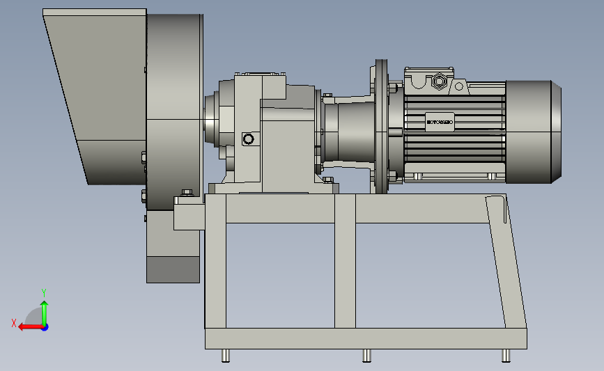This screenshot has height=371, width=604.
Task: Click the red X axis arrow
Action: [x=30, y=327]
